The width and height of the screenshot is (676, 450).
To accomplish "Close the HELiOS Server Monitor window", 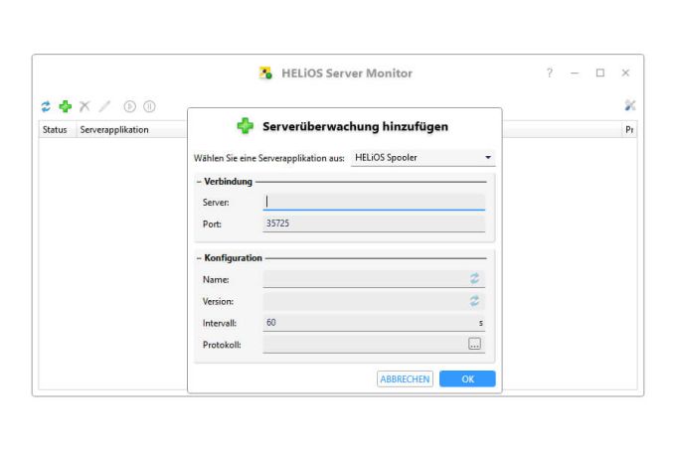I will pos(625,73).
